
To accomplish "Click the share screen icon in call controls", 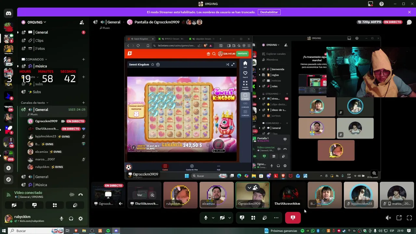I will click(242, 218).
